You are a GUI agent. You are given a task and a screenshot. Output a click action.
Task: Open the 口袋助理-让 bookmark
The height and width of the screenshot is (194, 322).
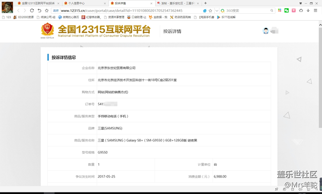tap(137, 17)
